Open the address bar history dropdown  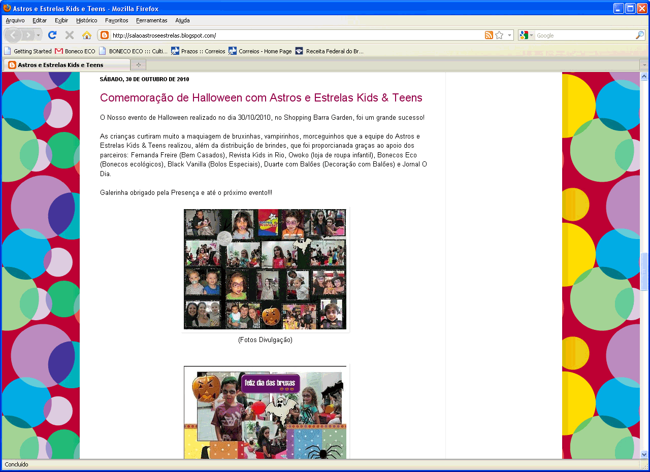[x=509, y=35]
